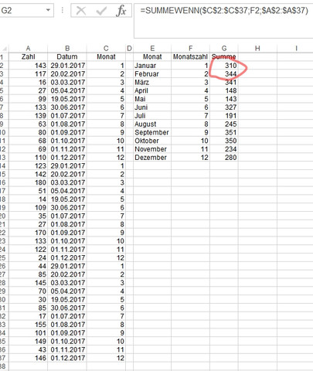This screenshot has height=371, width=313.
Task: Select column C header
Action: coord(106,48)
